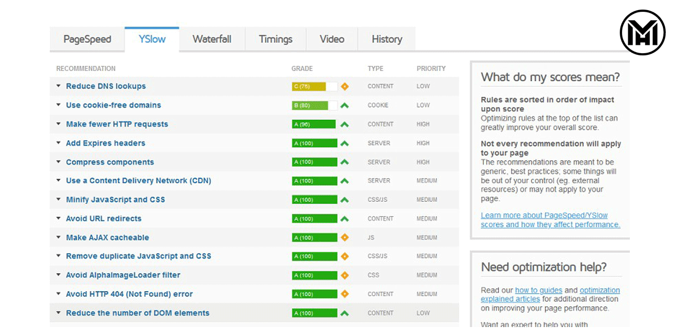Click the orange diamond for Avoid HTTP 404 error
This screenshot has width=673, height=336.
(344, 294)
